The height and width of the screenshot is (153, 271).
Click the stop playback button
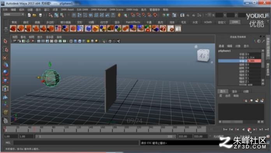[x=249, y=129]
